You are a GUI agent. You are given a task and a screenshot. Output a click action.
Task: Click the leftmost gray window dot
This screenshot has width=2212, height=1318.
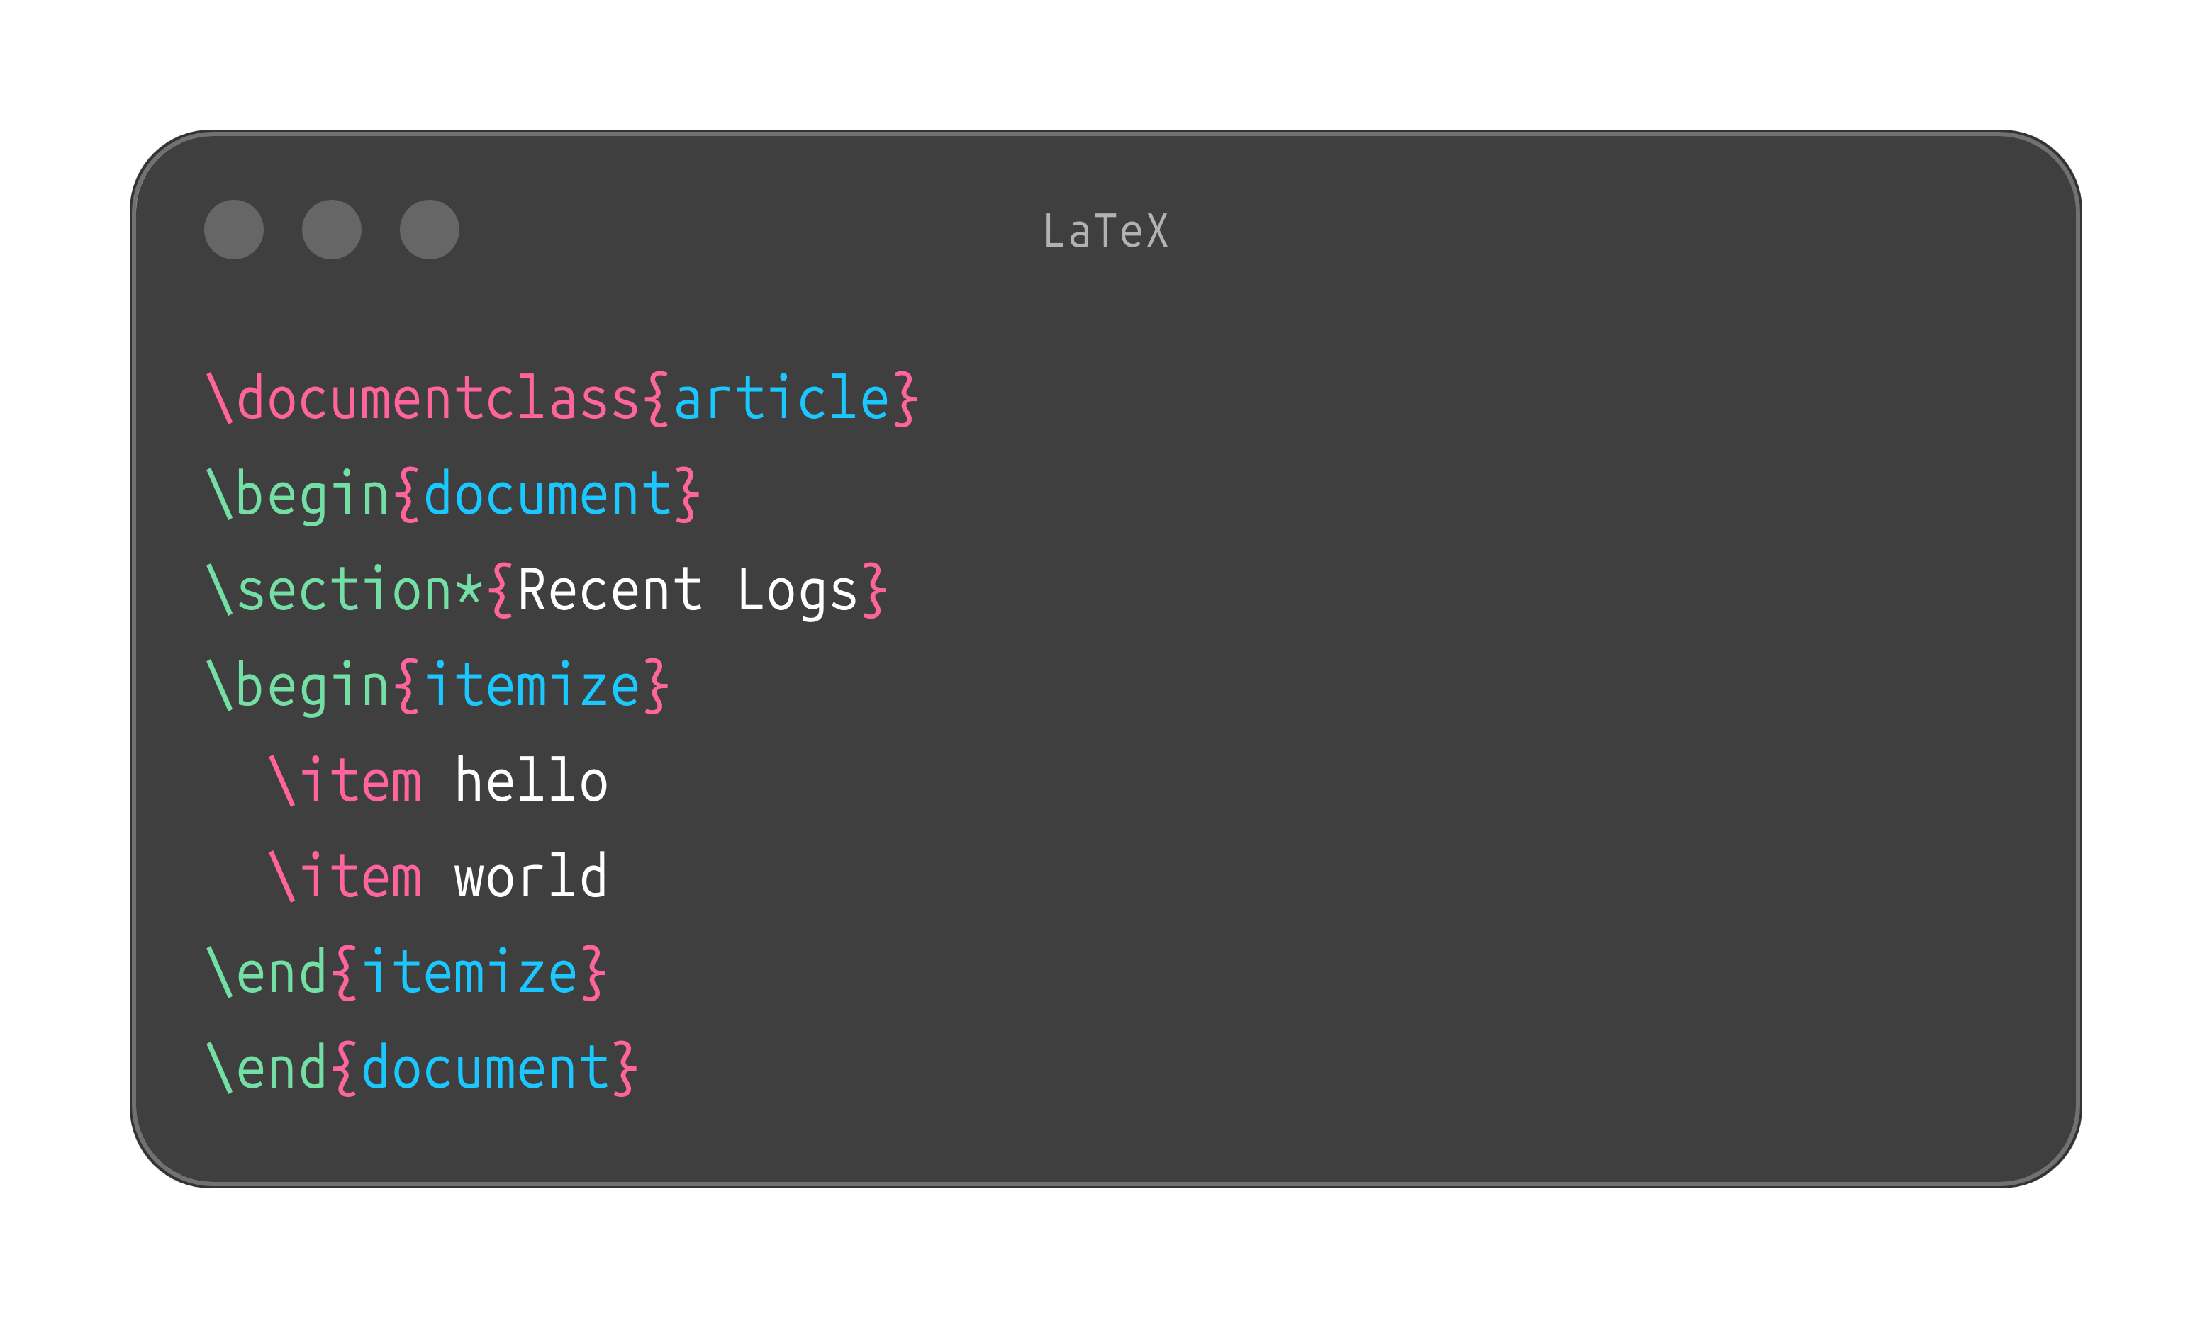pyautogui.click(x=234, y=229)
